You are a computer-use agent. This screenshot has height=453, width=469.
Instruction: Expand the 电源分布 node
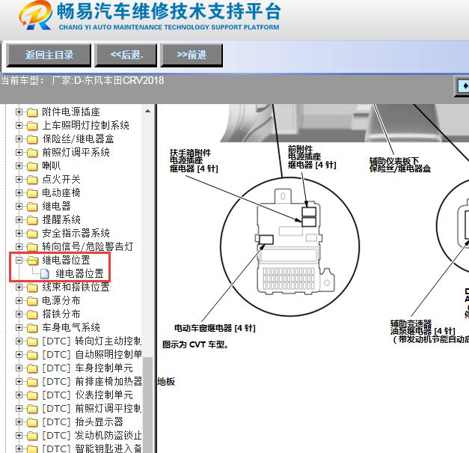[x=19, y=300]
